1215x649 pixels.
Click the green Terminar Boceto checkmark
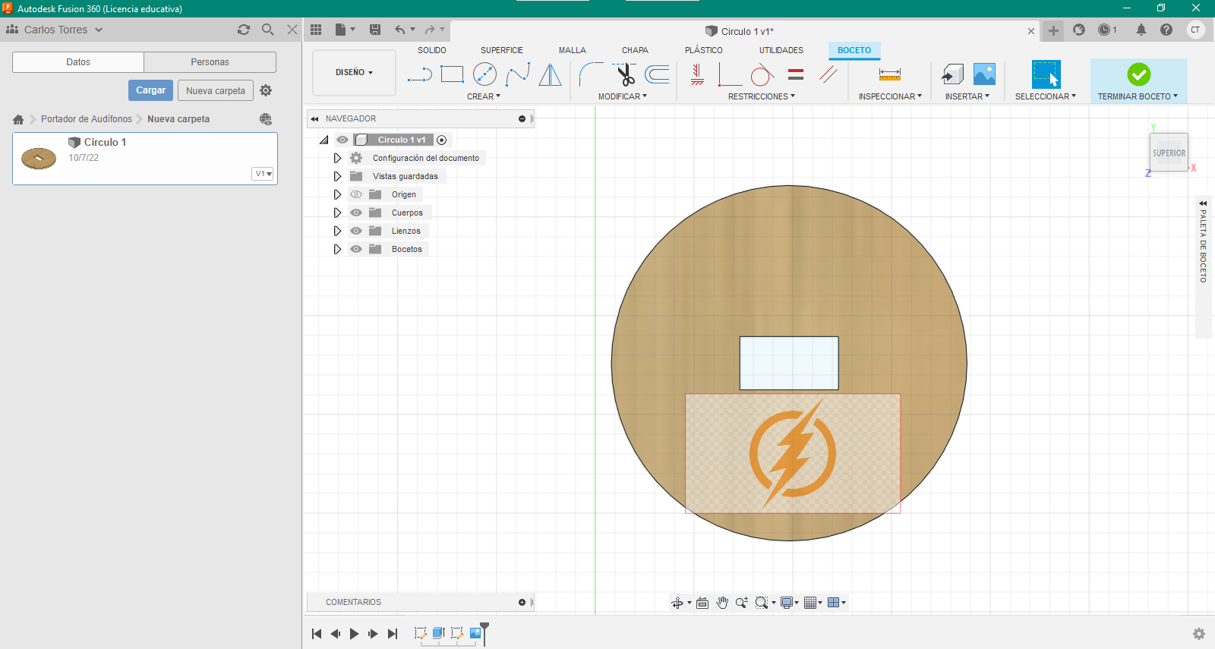pyautogui.click(x=1138, y=74)
